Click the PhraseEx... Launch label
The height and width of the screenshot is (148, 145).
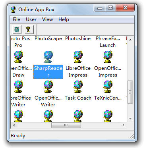click(108, 42)
